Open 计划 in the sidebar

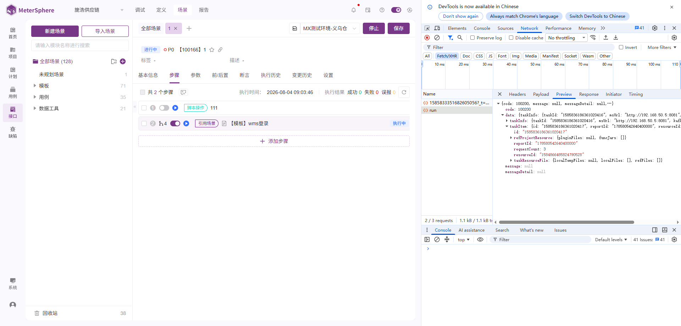[x=13, y=73]
